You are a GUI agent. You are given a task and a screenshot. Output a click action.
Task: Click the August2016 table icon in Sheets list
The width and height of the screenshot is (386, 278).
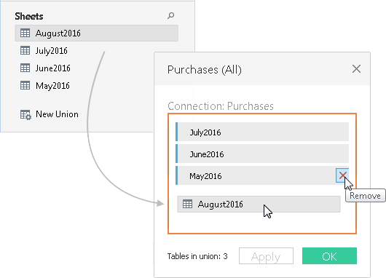pyautogui.click(x=25, y=33)
